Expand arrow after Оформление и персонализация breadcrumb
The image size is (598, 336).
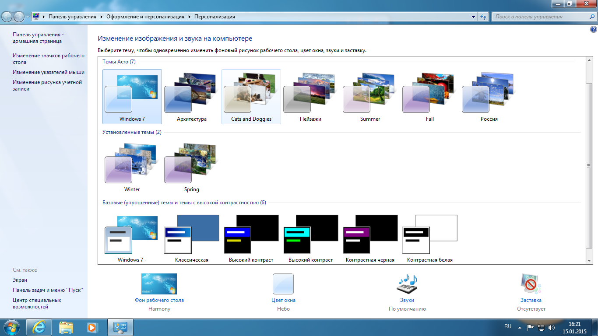pos(190,17)
